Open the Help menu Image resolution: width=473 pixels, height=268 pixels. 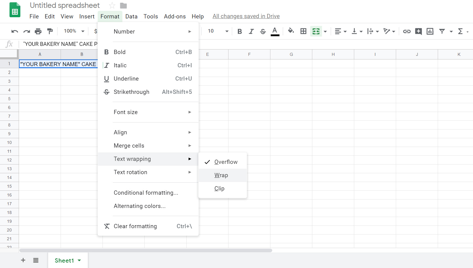197,16
